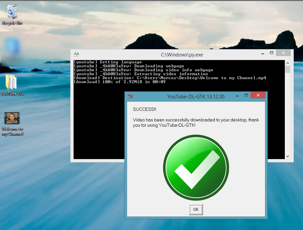The height and width of the screenshot is (230, 303).
Task: Select the YouTube-D... folder on the desktop
Action: coord(12,84)
